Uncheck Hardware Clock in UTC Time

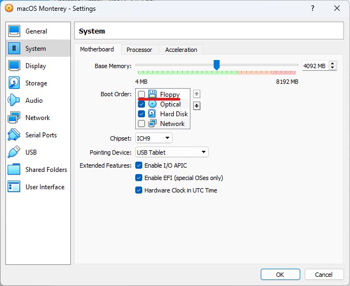(x=139, y=190)
